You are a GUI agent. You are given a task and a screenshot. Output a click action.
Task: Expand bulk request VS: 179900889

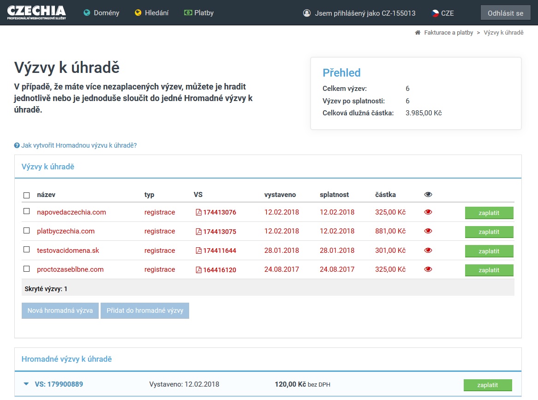pos(26,384)
